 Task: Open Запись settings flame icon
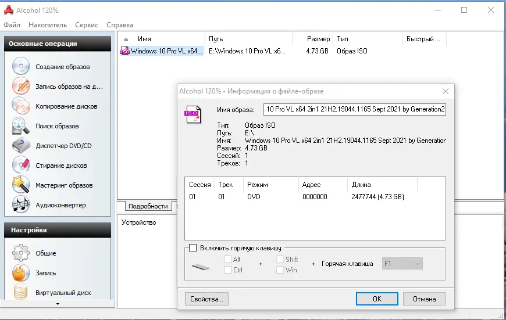[x=21, y=272]
